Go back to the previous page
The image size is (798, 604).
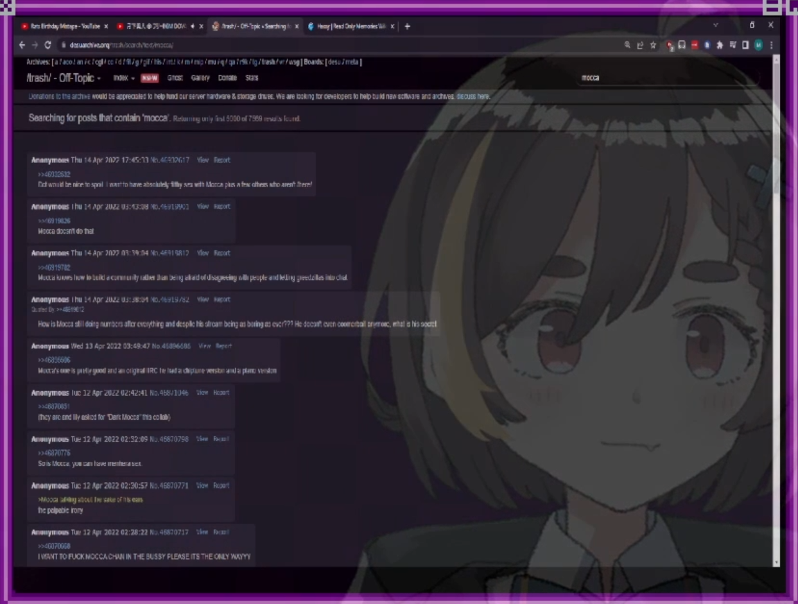(22, 45)
